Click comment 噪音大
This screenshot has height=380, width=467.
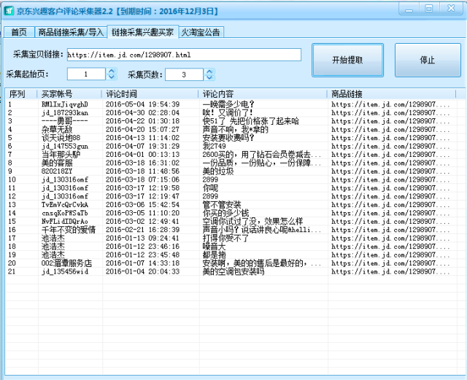point(214,247)
